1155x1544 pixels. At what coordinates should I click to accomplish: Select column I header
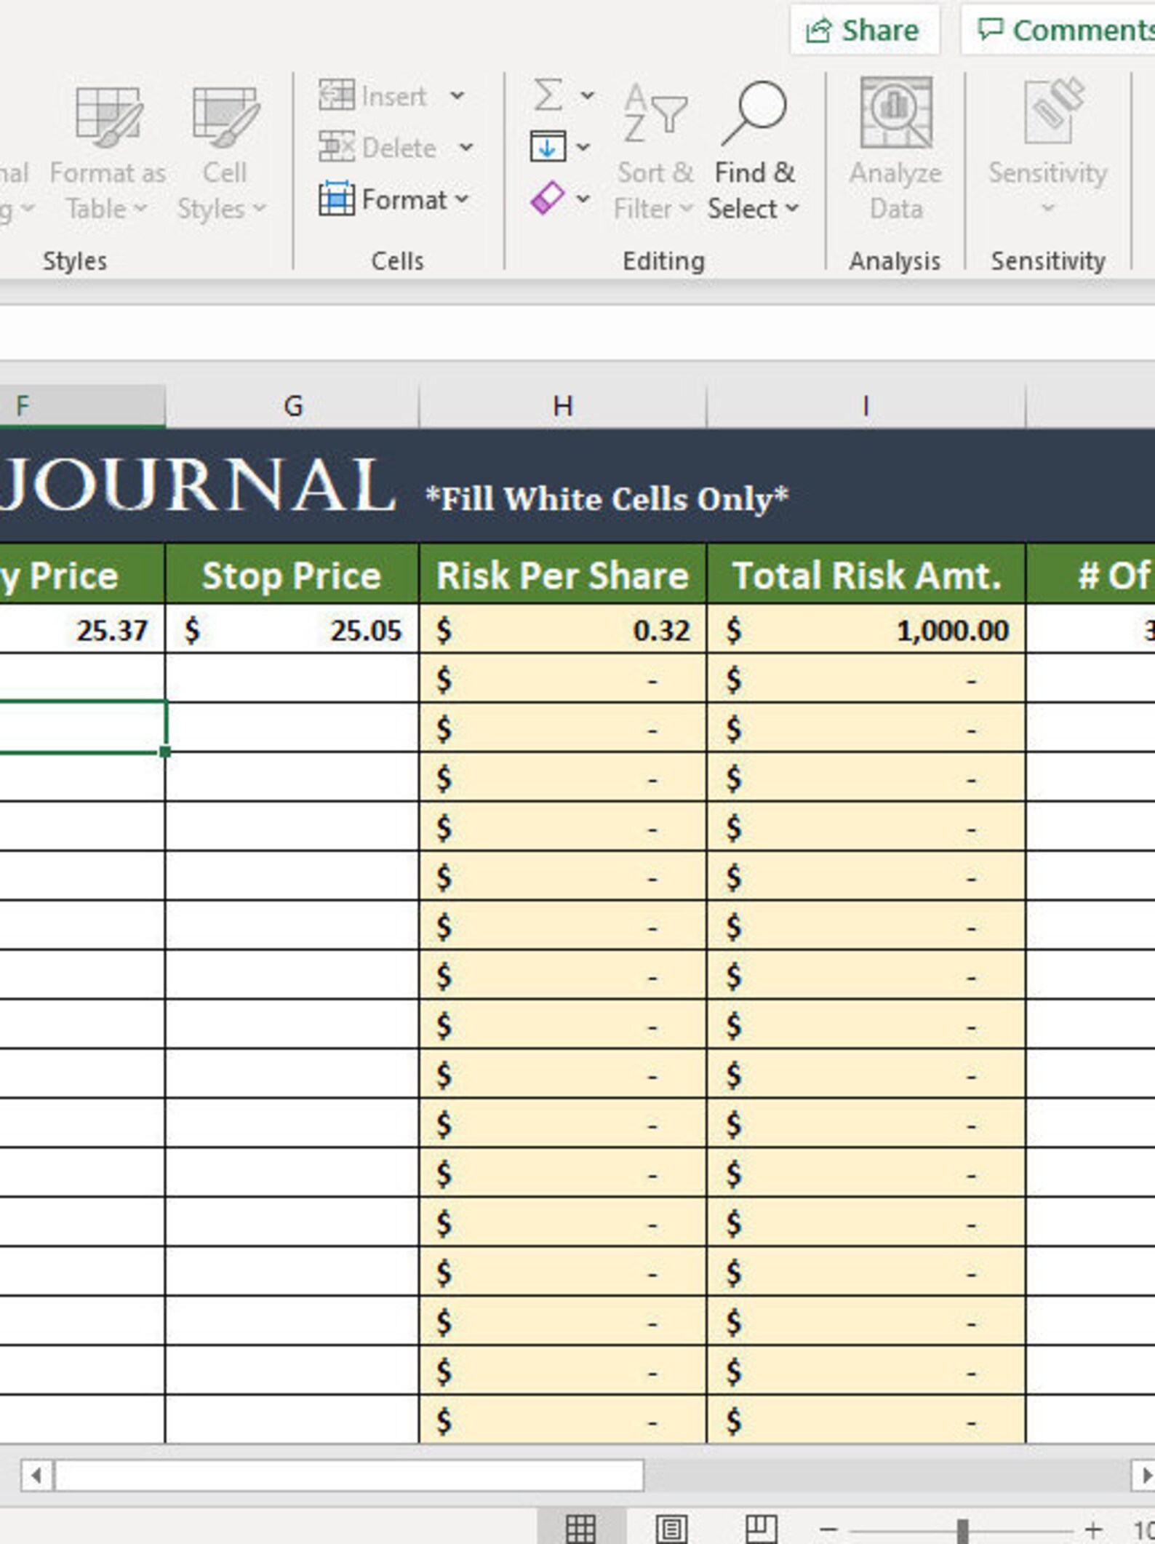click(866, 406)
